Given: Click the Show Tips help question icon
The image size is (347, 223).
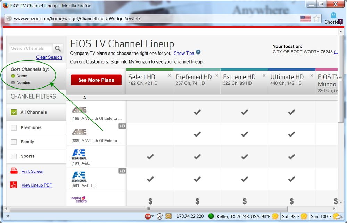Looking at the screenshot, I should (x=198, y=52).
